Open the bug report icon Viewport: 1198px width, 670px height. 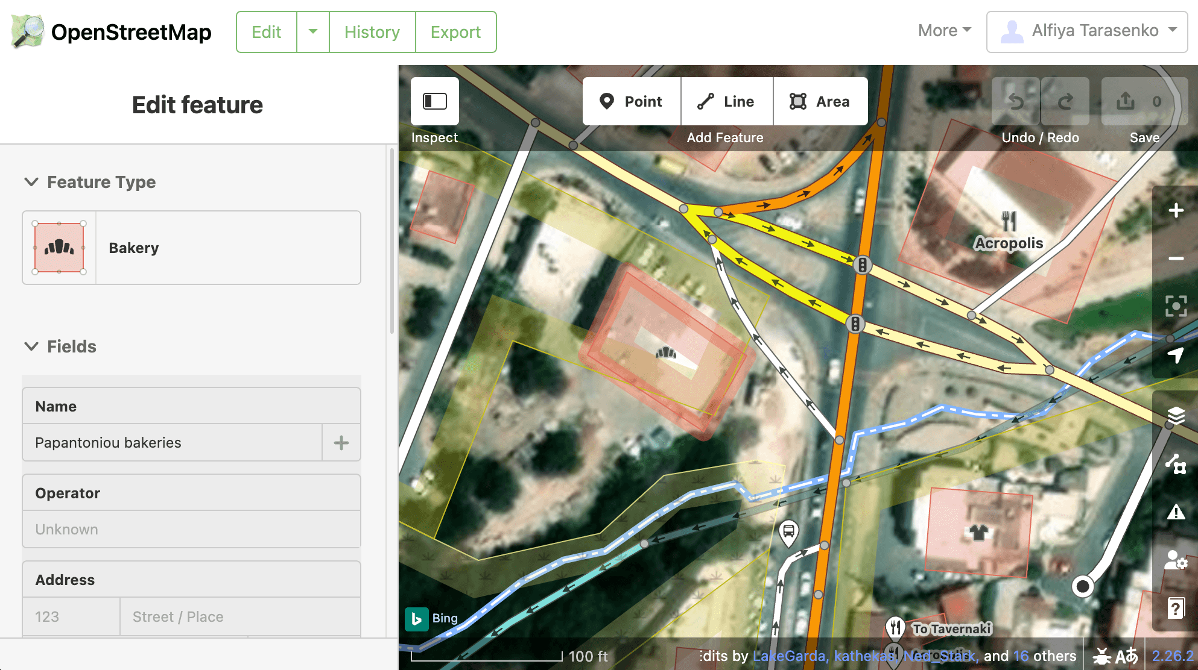(x=1101, y=656)
